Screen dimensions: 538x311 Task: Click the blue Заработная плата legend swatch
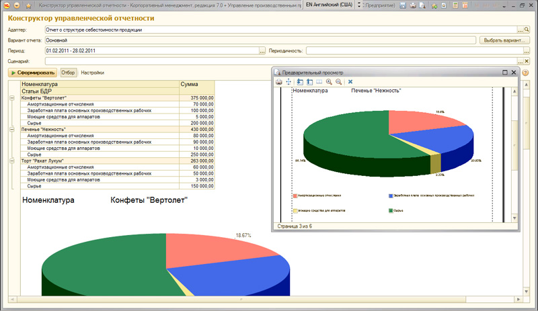coord(391,195)
